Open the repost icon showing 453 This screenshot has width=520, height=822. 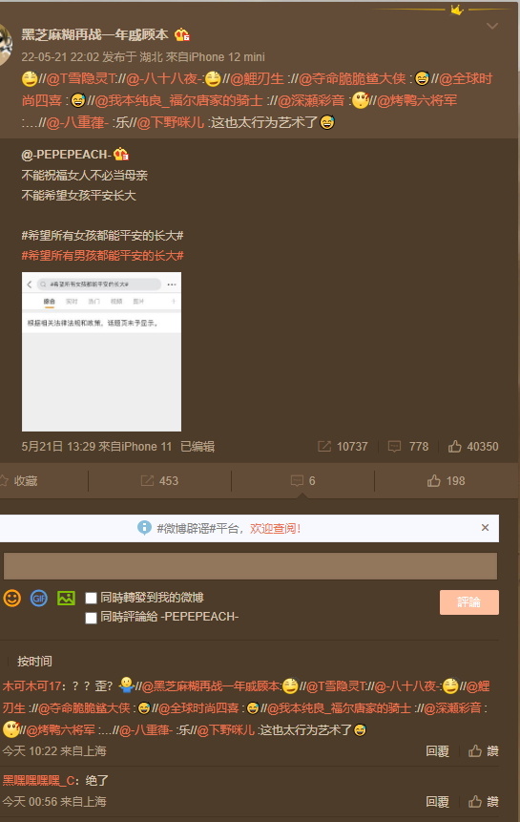[159, 481]
